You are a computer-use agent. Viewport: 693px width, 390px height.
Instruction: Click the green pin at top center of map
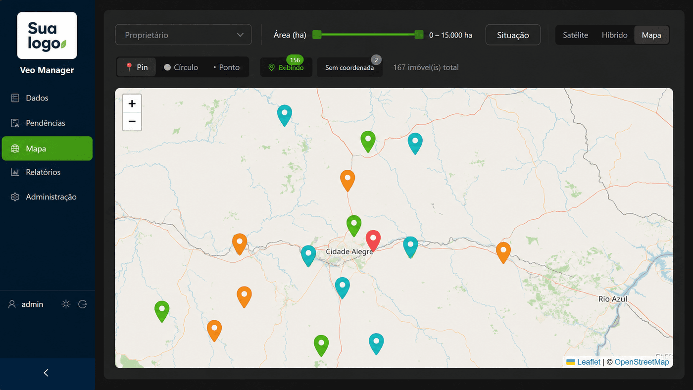point(368,142)
